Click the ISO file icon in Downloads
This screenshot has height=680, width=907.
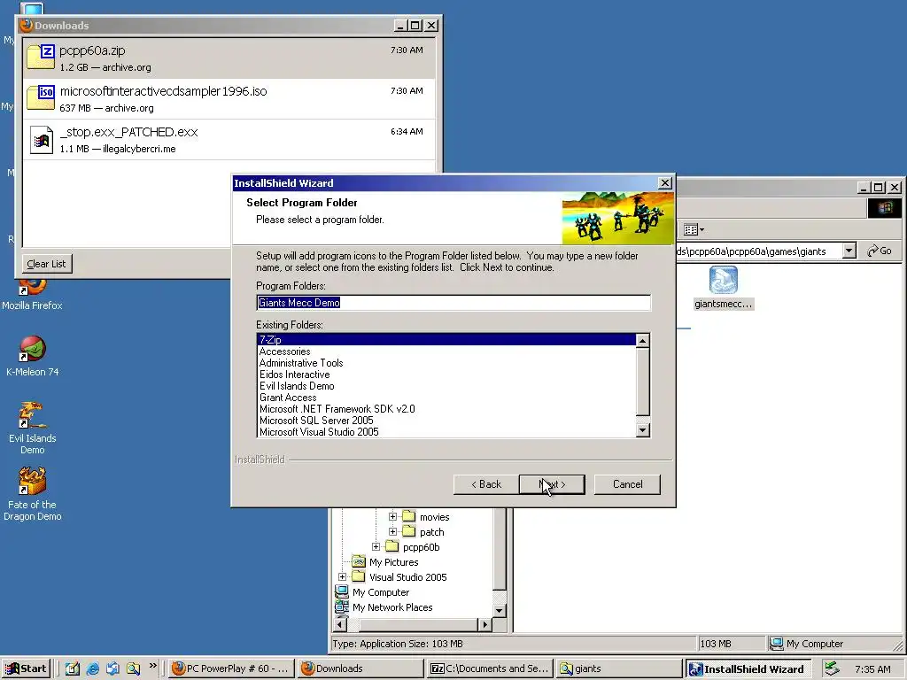(41, 97)
